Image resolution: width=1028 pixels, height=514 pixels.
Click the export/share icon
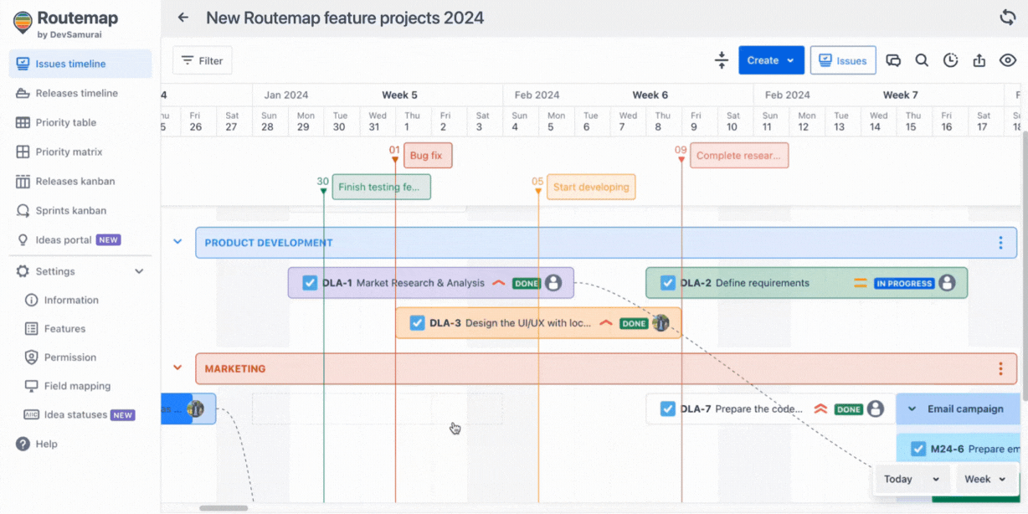click(x=979, y=60)
